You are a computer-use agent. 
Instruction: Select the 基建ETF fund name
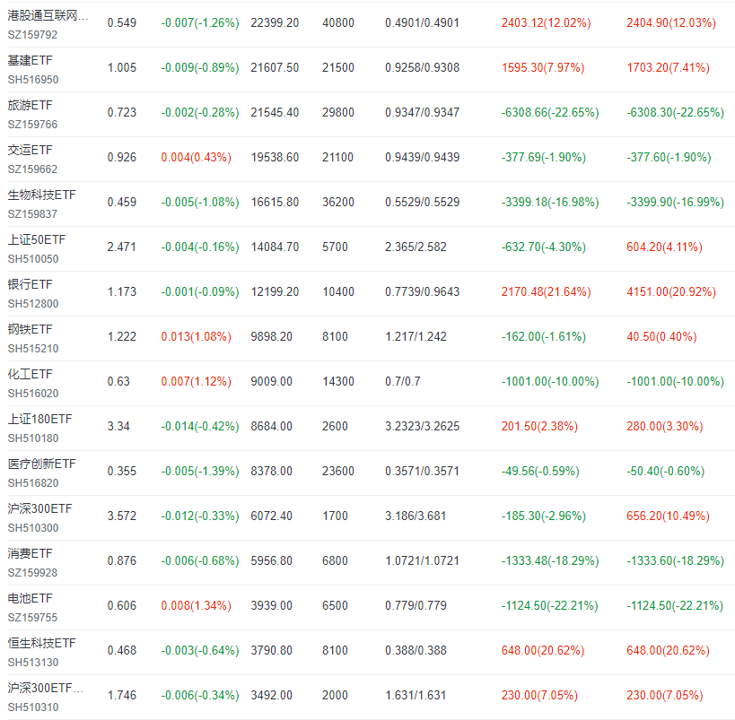pos(30,60)
